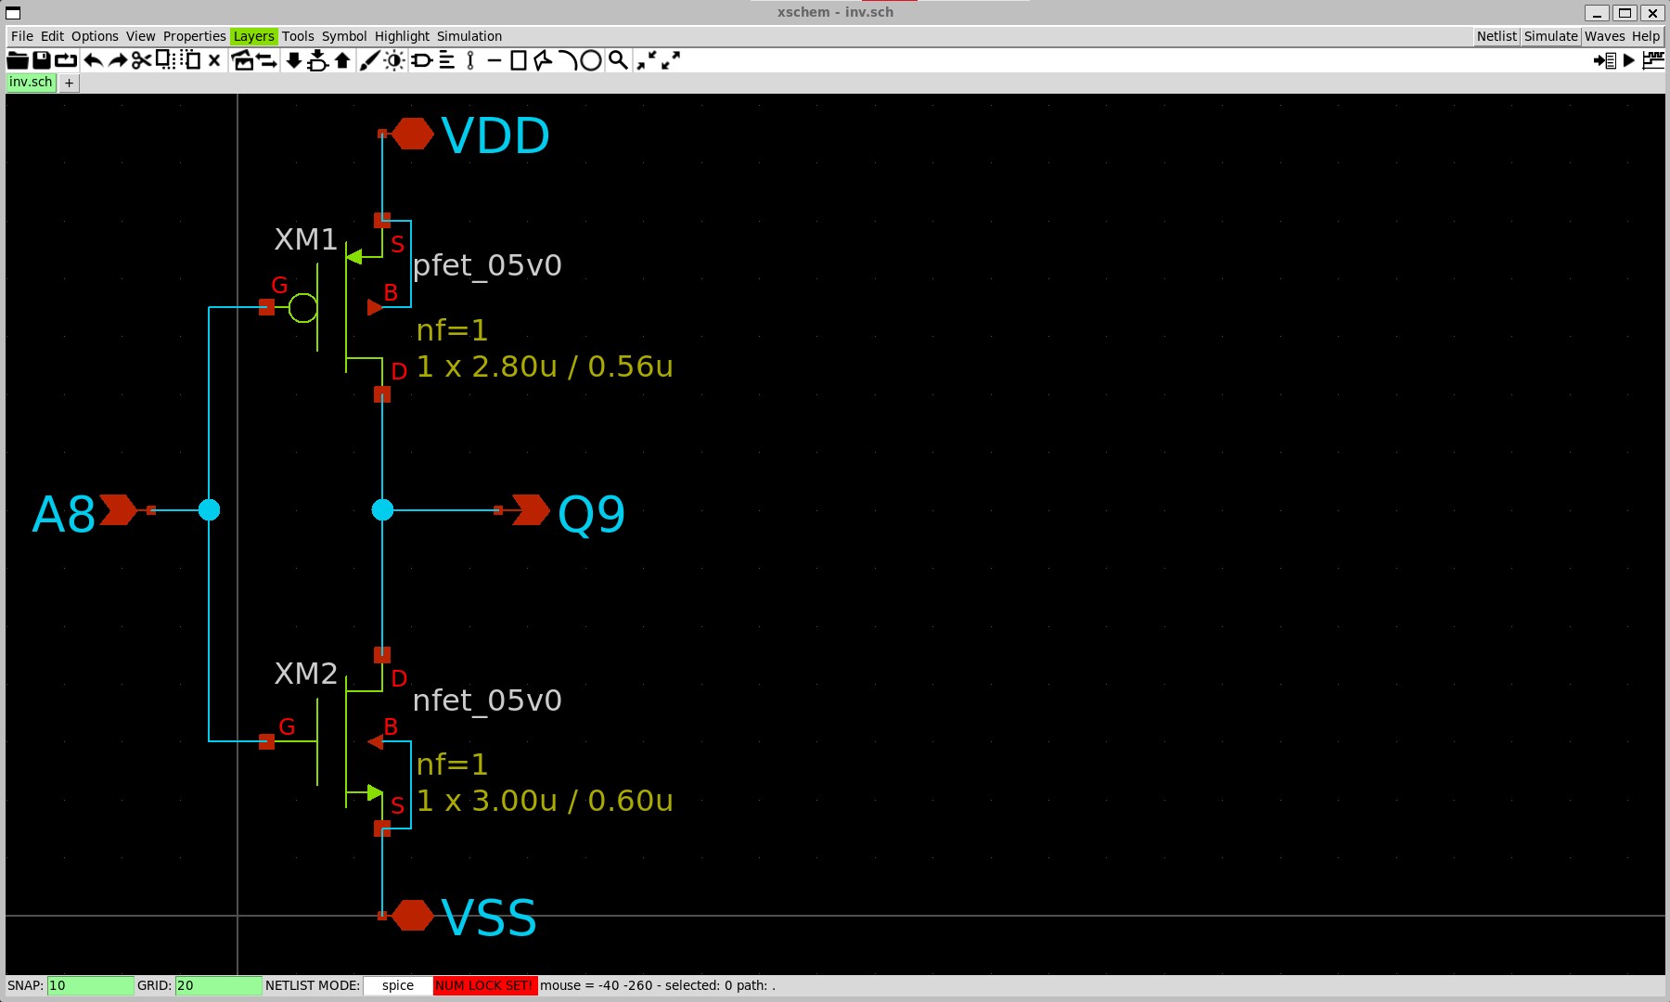Select the VDD pin label
This screenshot has width=1670, height=1002.
[495, 135]
